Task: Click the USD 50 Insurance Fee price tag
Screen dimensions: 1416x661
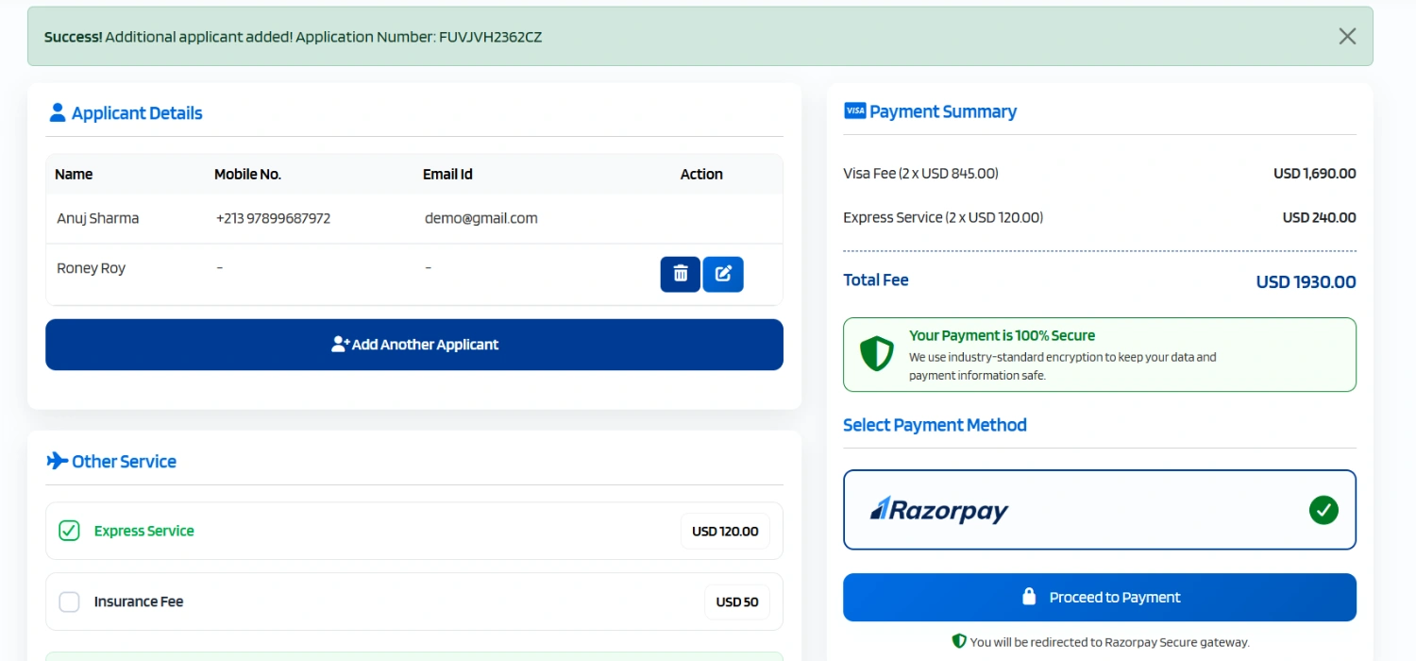Action: (x=737, y=602)
